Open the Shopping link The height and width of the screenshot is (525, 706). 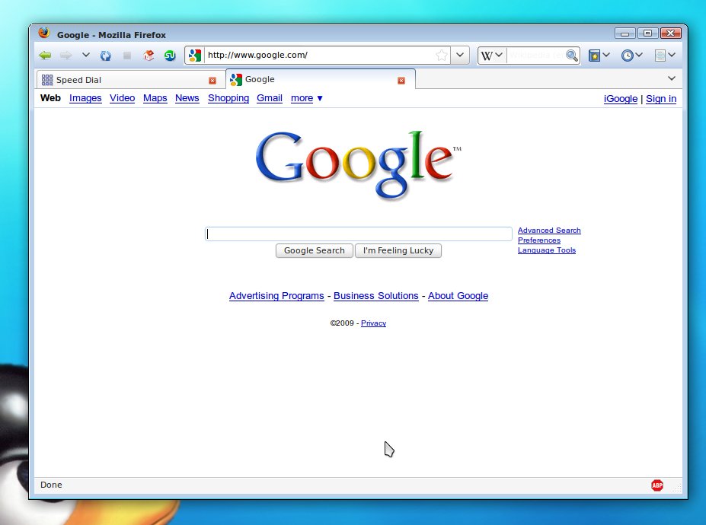tap(228, 98)
